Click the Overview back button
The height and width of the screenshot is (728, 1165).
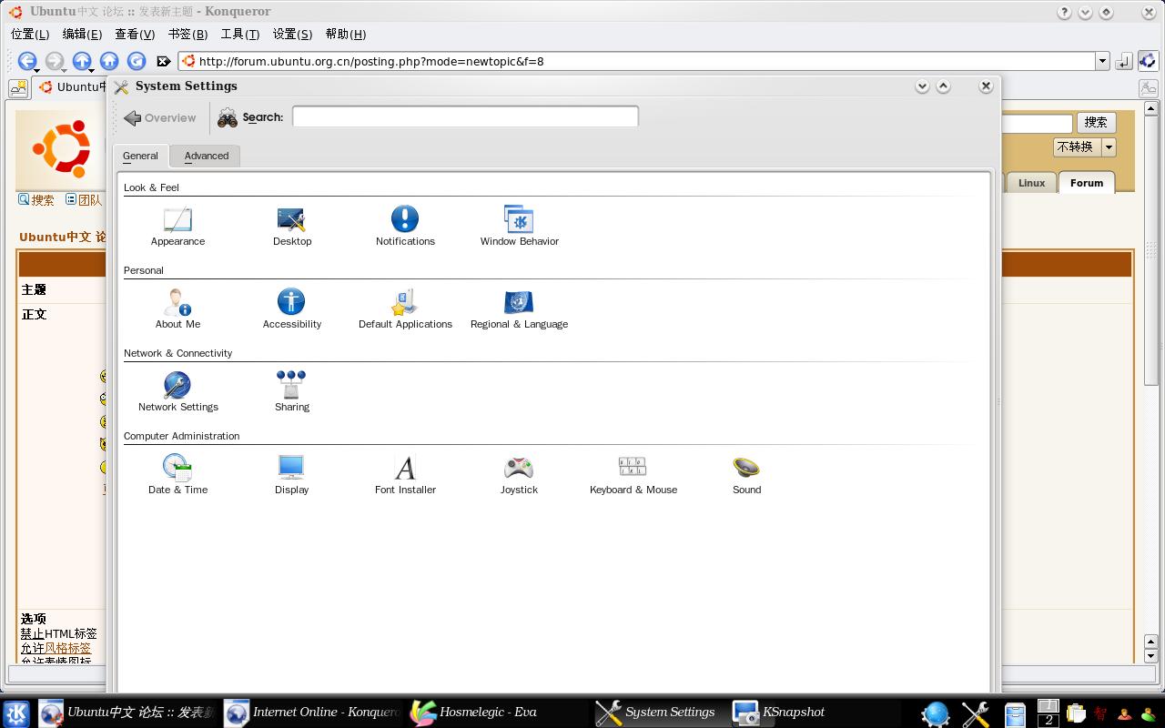point(160,117)
